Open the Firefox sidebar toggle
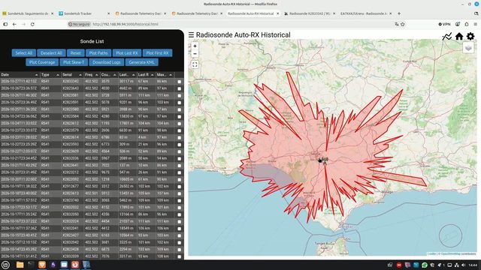481x270 pixels. (5, 24)
